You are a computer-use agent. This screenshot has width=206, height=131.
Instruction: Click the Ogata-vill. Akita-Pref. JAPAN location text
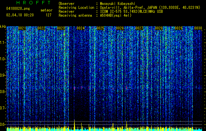tap(150, 8)
